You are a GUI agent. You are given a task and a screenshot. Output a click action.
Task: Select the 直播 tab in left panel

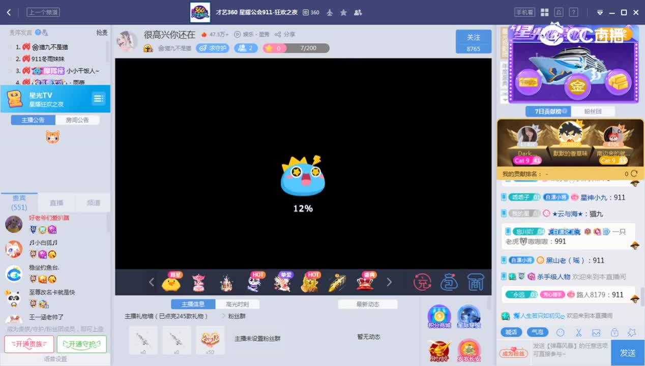[56, 202]
